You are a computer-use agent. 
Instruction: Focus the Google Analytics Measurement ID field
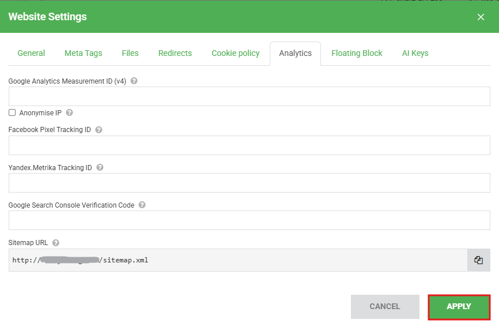pyautogui.click(x=249, y=96)
